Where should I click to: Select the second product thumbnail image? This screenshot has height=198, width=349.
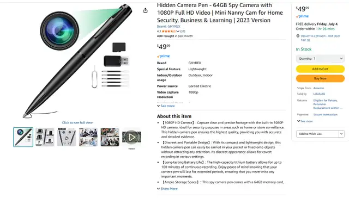point(45,137)
